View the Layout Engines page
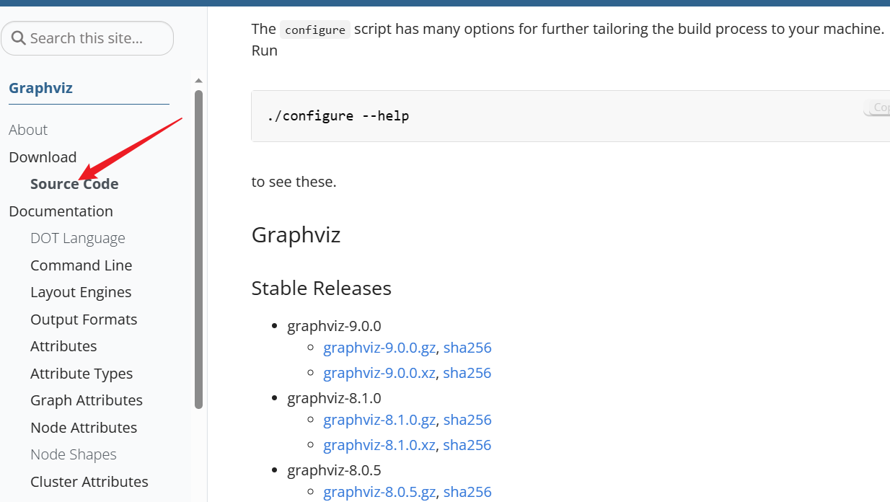The image size is (890, 502). pyautogui.click(x=80, y=291)
